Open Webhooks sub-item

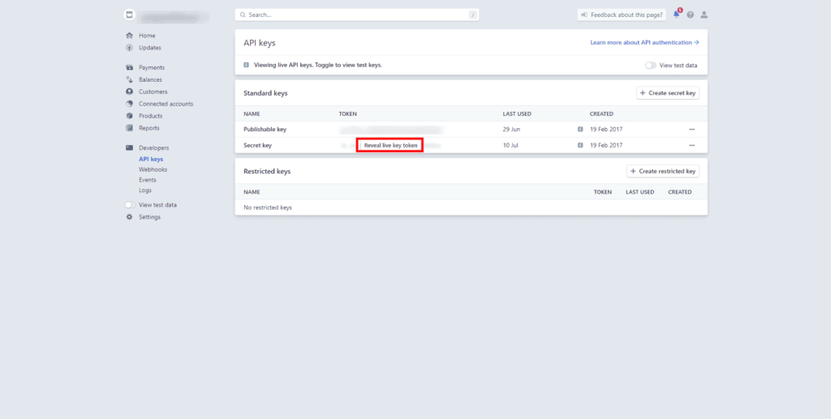pos(153,170)
